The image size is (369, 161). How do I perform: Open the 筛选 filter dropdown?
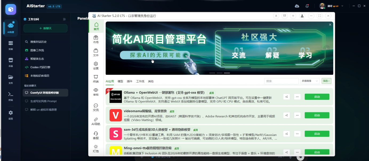pos(326,81)
